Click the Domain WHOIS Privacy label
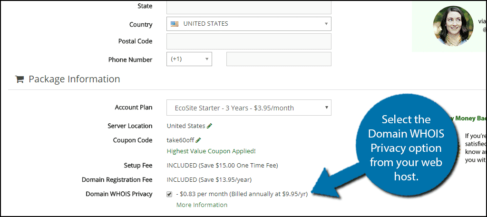Image resolution: width=487 pixels, height=217 pixels. [119, 194]
